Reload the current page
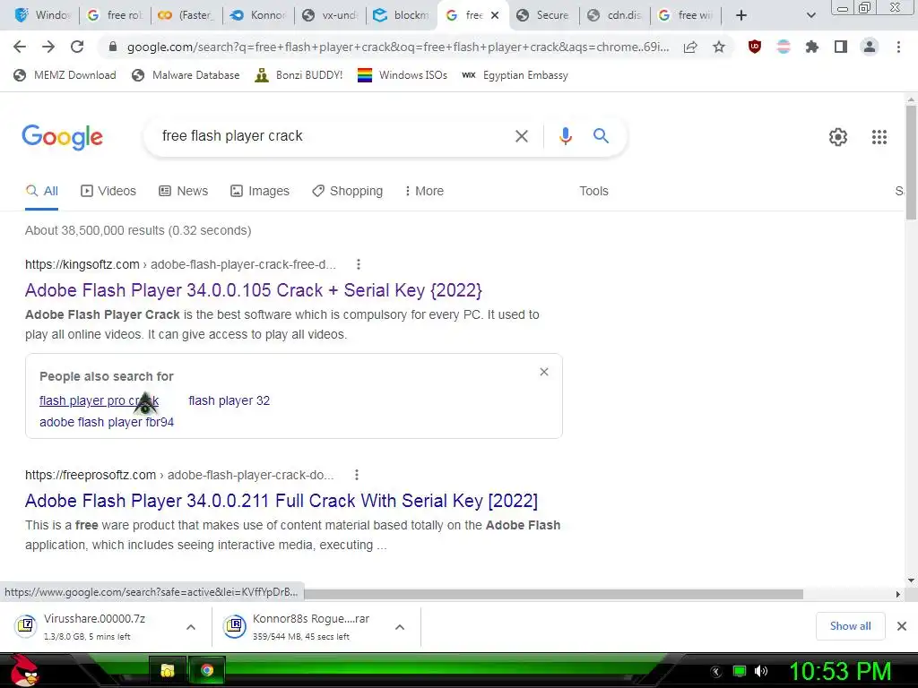918x688 pixels. click(77, 47)
